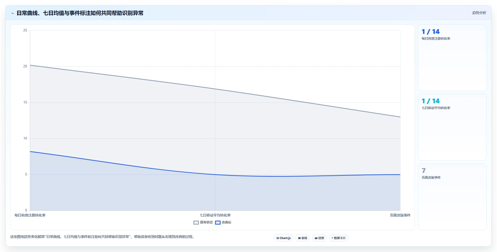Select the 趋势分析 label in the header
The width and height of the screenshot is (497, 252).
479,13
